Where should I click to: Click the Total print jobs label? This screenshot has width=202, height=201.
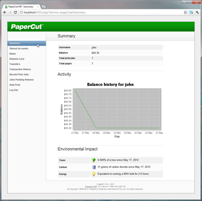coord(67,58)
